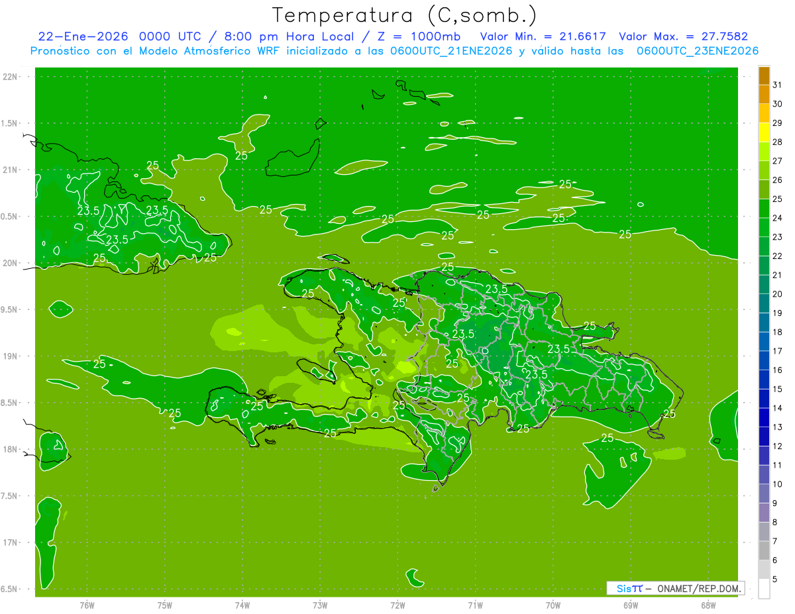Click the color scale value 30
795x614 pixels.
pyautogui.click(x=777, y=104)
